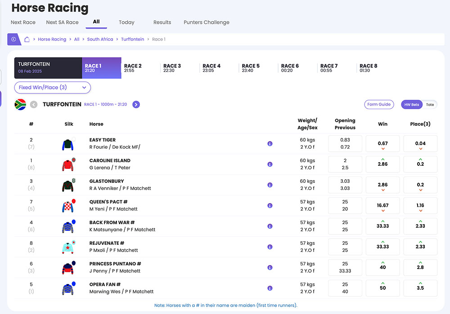Screen dimensions: 450x314
Task: Bet Easy Tiger place at 0.04
Action: pos(420,144)
